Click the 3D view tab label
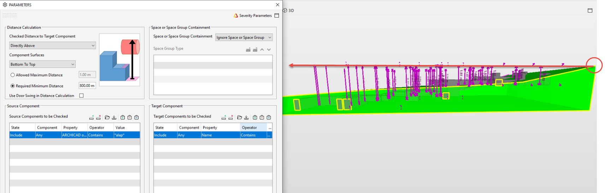The image size is (605, 193). pyautogui.click(x=291, y=11)
